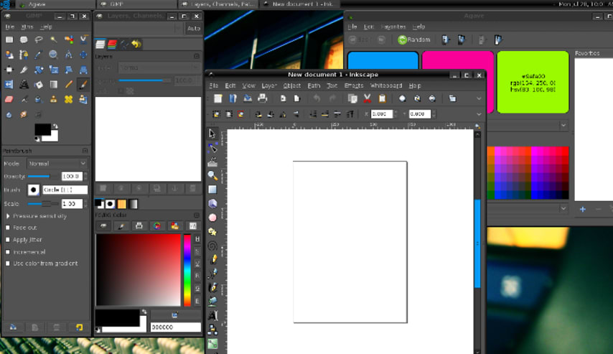Viewport: 613px width, 354px height.
Task: Select the Paintbrush tool in GIMP toolbox
Action: click(83, 84)
